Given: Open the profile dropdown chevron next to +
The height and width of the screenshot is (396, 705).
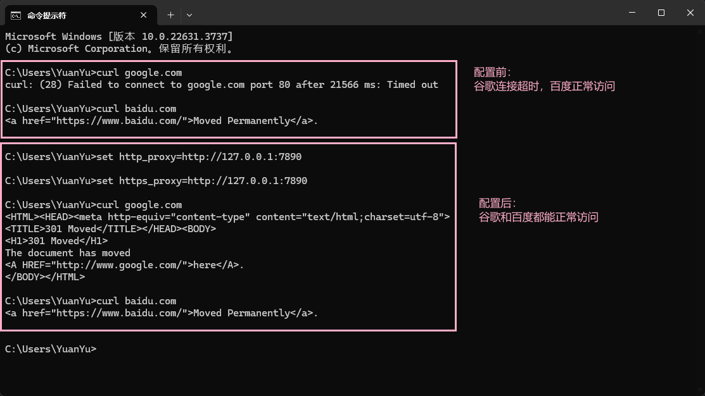Looking at the screenshot, I should point(188,15).
